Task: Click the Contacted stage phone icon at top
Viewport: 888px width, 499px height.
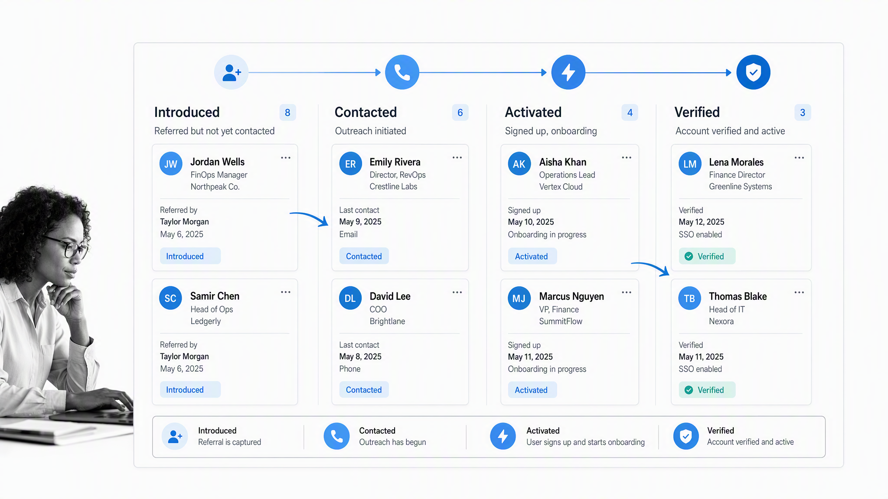Action: [402, 72]
